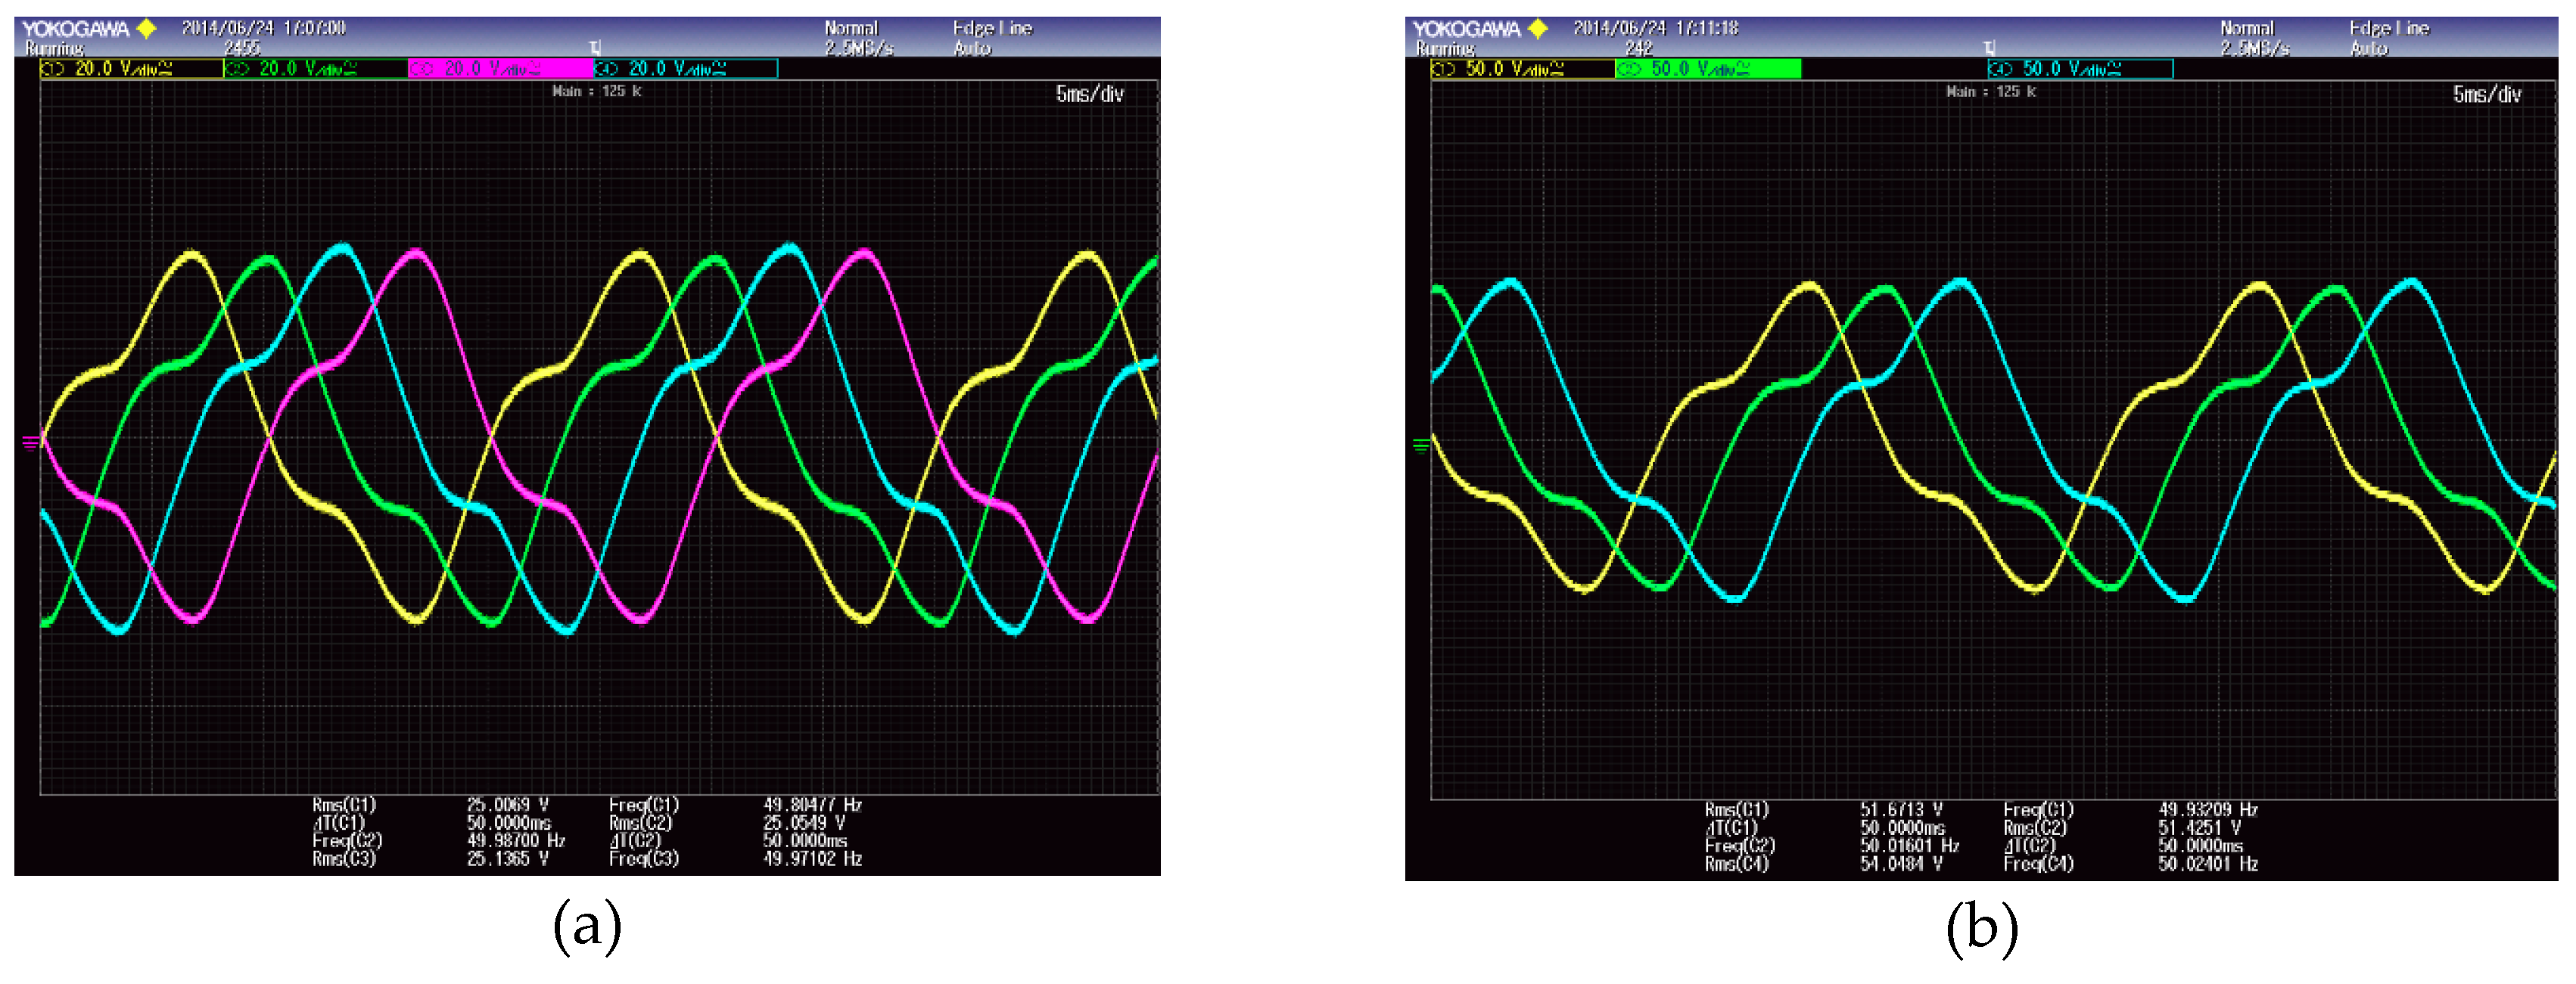Click the Yokogawa diamond logo in panel (b)
The height and width of the screenshot is (984, 2576).
[1538, 29]
